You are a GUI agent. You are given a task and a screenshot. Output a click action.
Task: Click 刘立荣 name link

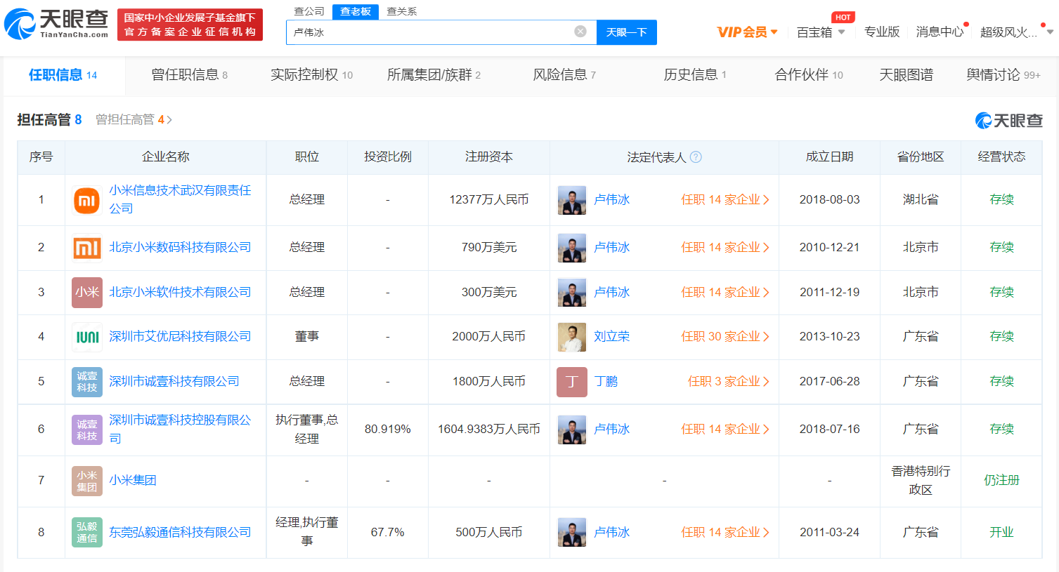(612, 337)
